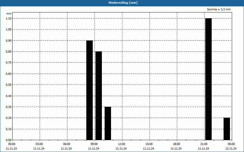Click the "06:00" time axis label

tap(66, 144)
